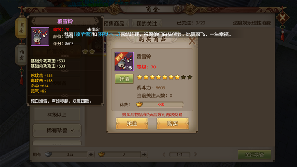Follow the item with 关注 button
The height and width of the screenshot is (167, 297).
click(132, 123)
